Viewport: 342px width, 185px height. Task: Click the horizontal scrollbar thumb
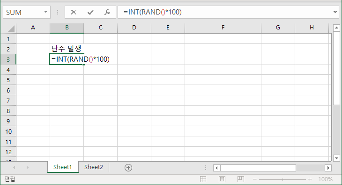[x=258, y=168]
